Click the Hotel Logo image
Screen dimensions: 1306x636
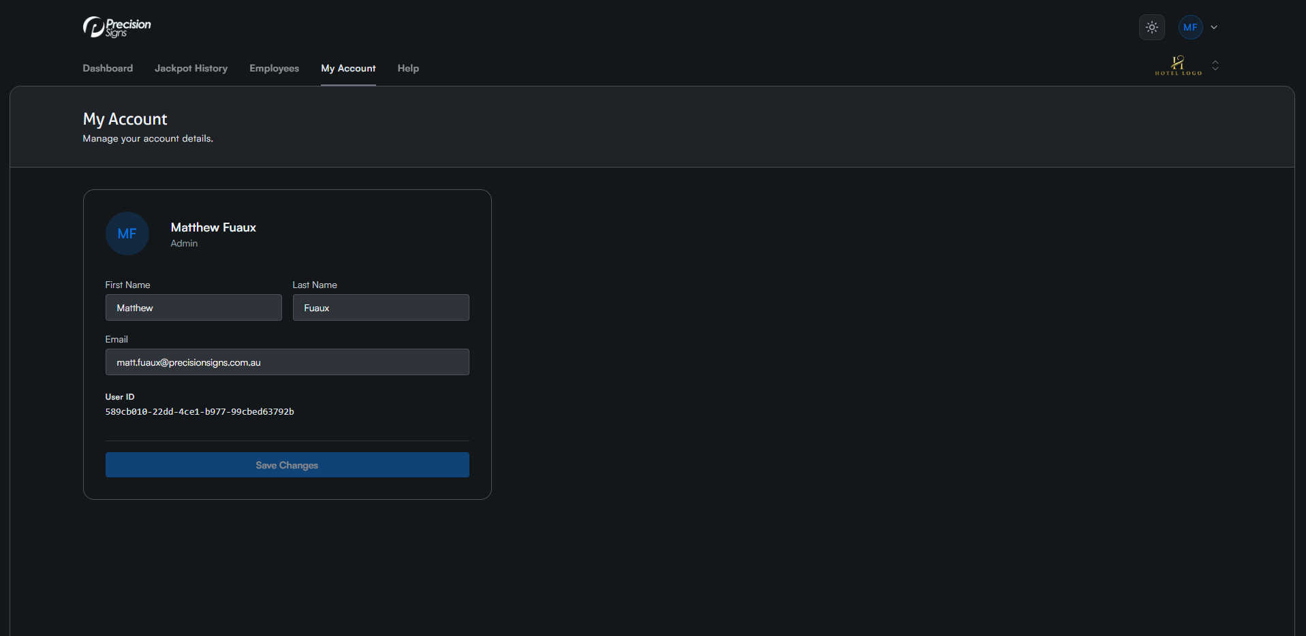[x=1178, y=65]
